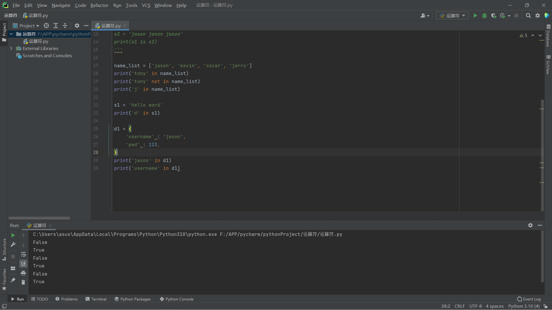Open Search Everywhere magnifier icon

coord(528,16)
